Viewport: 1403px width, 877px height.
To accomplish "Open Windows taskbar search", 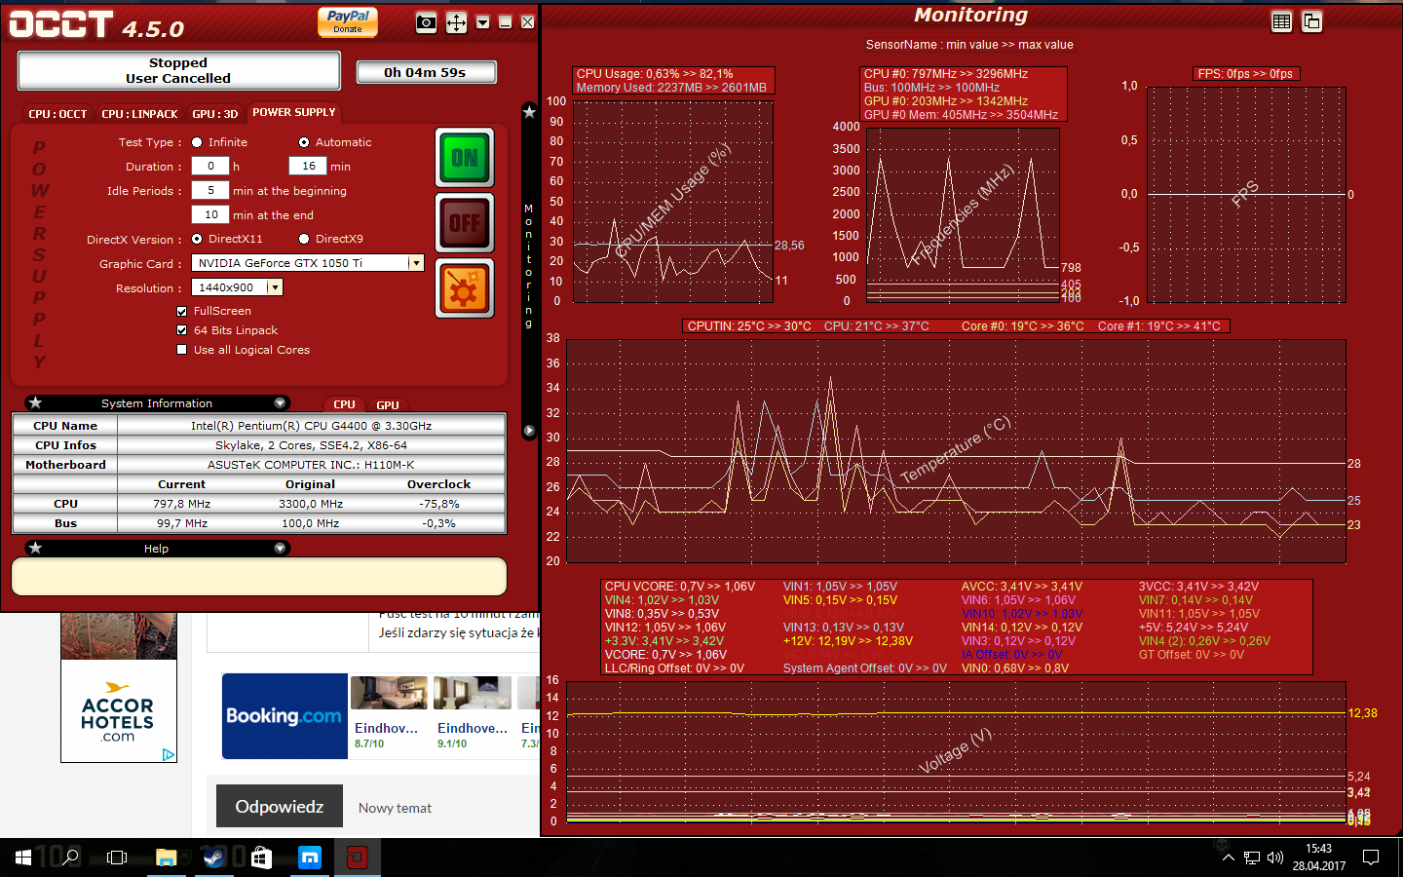I will 70,858.
